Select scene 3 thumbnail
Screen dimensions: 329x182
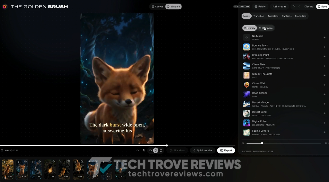(36, 169)
